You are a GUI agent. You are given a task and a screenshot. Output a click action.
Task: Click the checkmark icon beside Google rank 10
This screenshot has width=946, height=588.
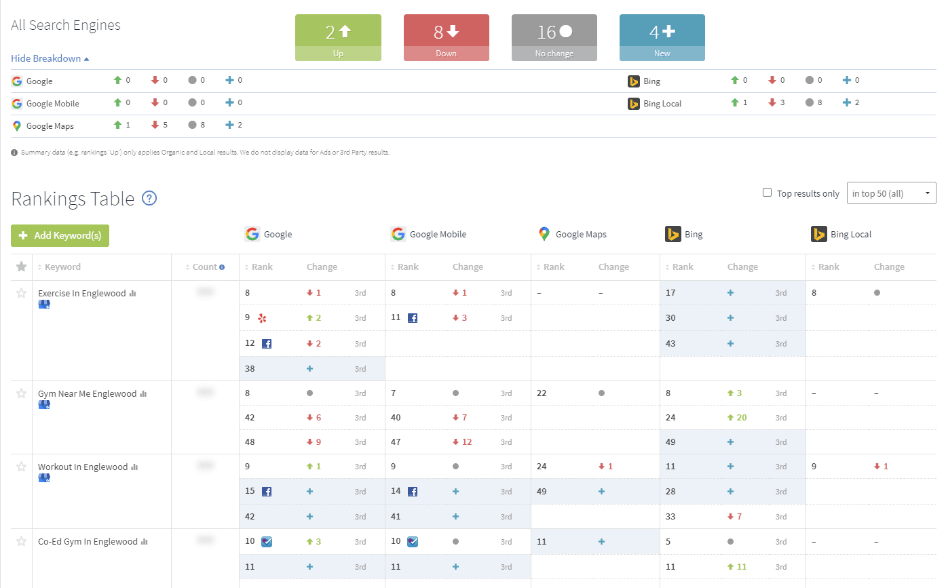click(267, 542)
